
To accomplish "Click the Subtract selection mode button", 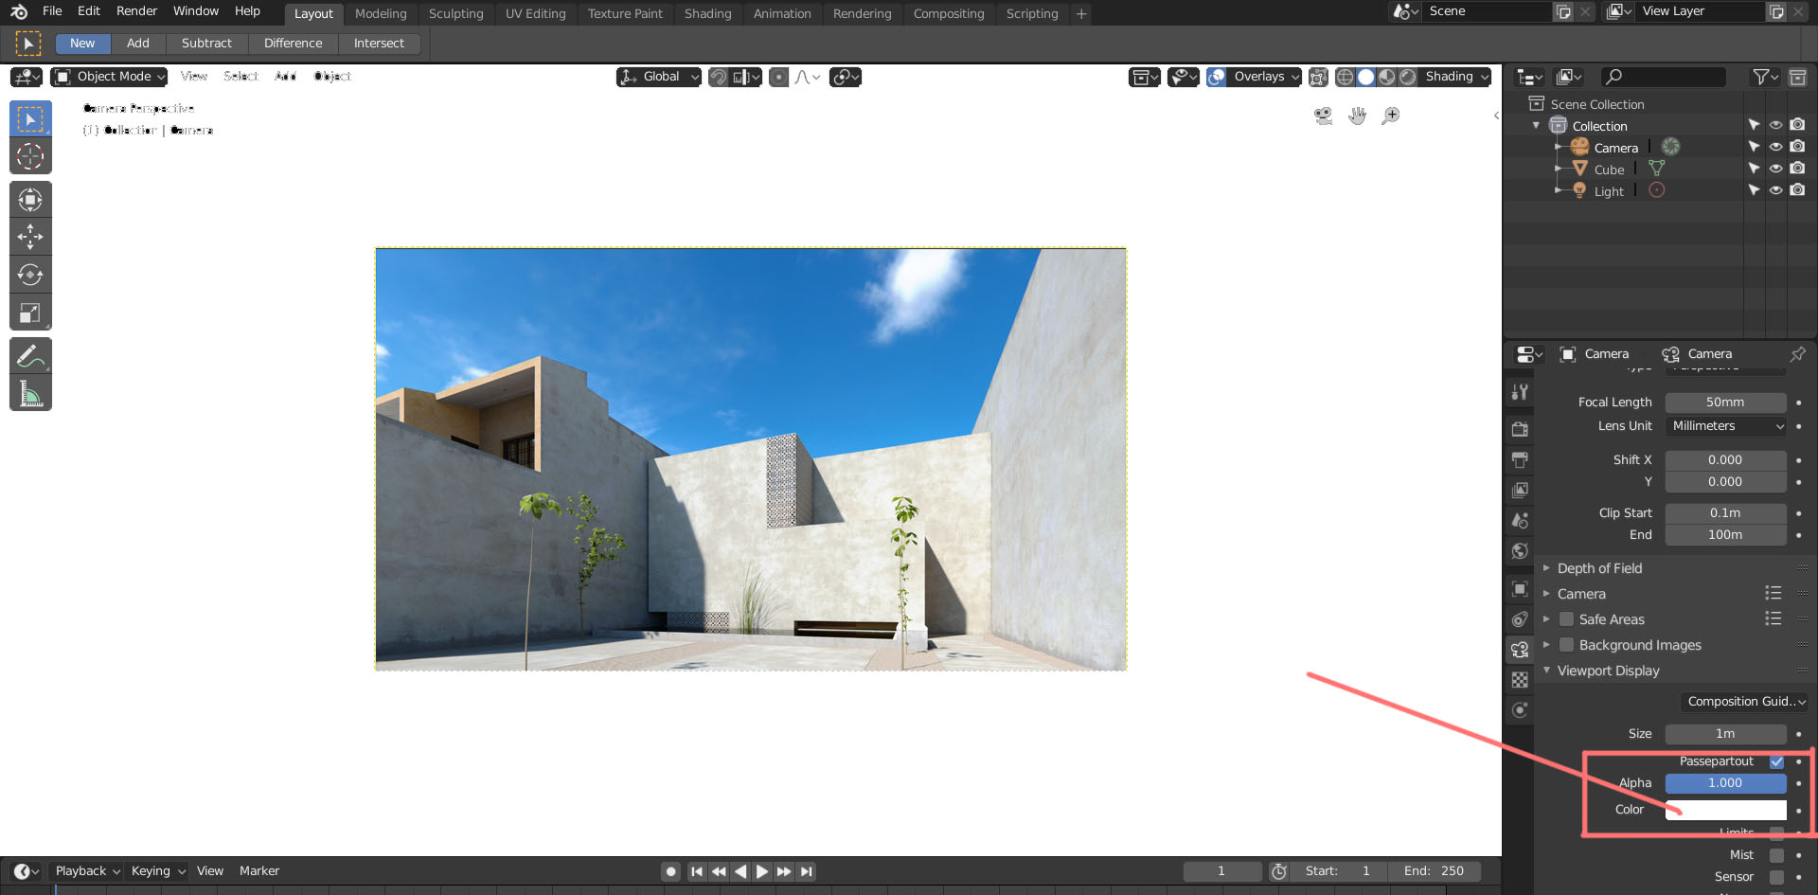I will tap(206, 44).
